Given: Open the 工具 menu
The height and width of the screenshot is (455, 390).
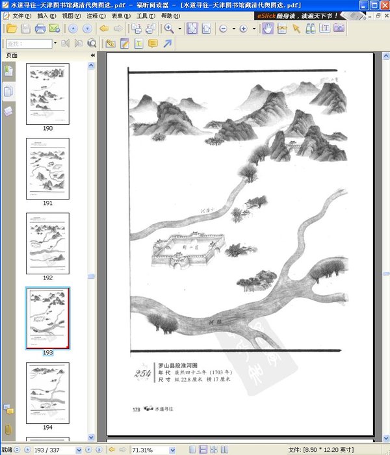Looking at the screenshot, I should (146, 16).
